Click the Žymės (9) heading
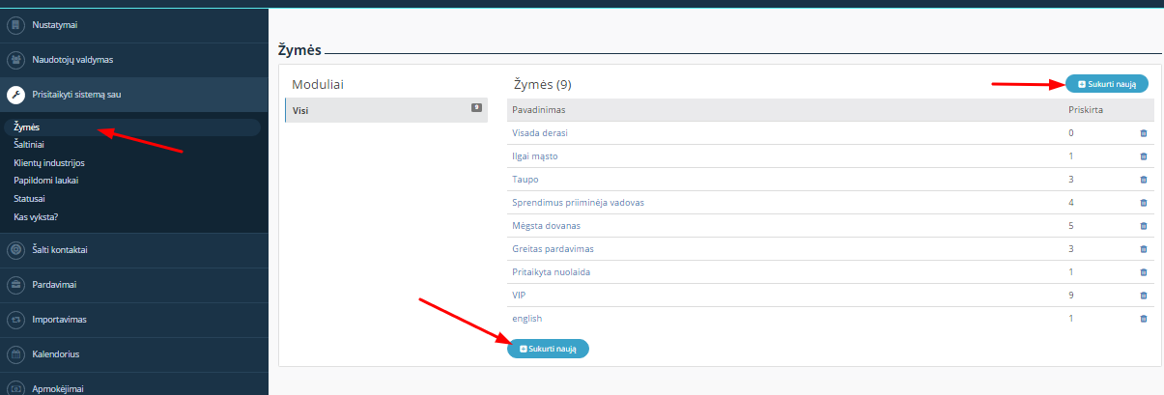The width and height of the screenshot is (1164, 395). (x=542, y=85)
